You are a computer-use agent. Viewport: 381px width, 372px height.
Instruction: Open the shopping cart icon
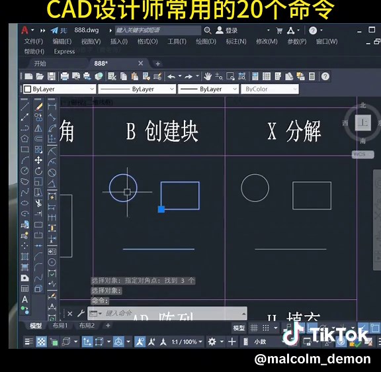coord(279,30)
